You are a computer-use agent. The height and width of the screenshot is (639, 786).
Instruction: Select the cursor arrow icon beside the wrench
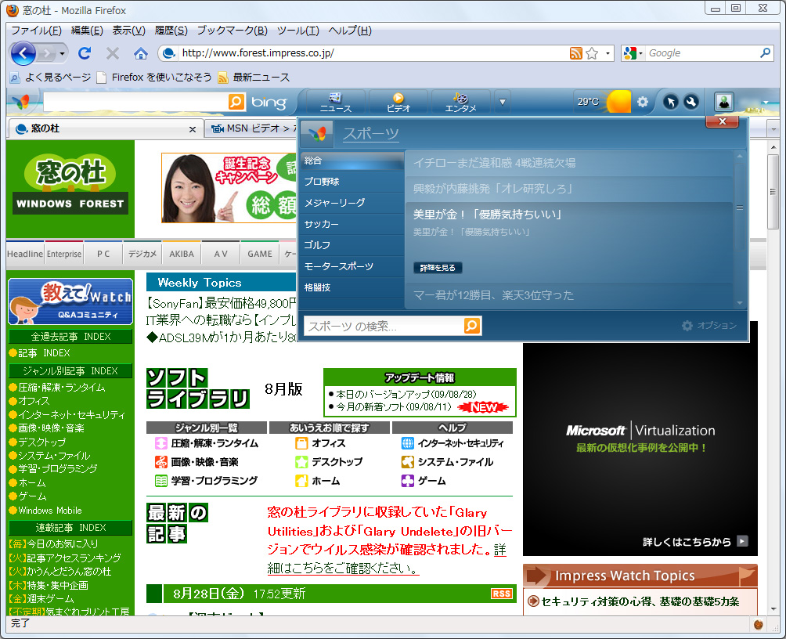[x=671, y=101]
